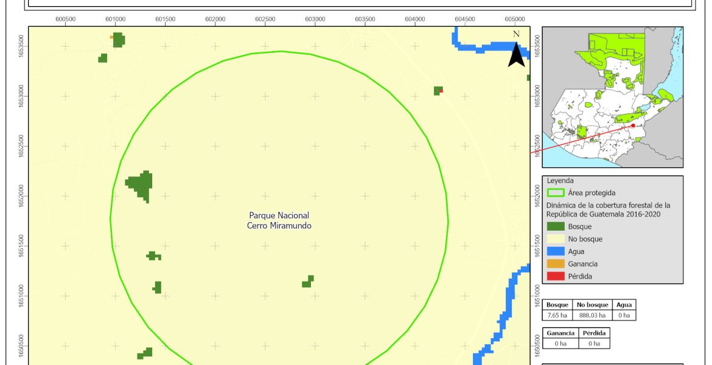Click the Pérdida table header cell

coord(593,333)
